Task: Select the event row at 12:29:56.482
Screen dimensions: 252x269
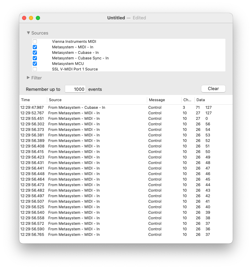Action: [x=126, y=190]
